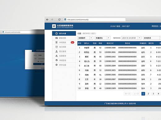Image resolution: width=161 pixels, height=120 pixels.
Task: Open the 时间终点 dropdown
Action: (x=152, y=38)
